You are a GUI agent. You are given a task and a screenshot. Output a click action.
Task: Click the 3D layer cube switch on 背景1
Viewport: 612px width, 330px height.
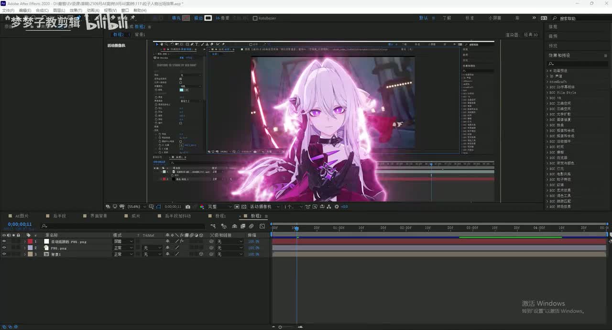[x=201, y=254]
